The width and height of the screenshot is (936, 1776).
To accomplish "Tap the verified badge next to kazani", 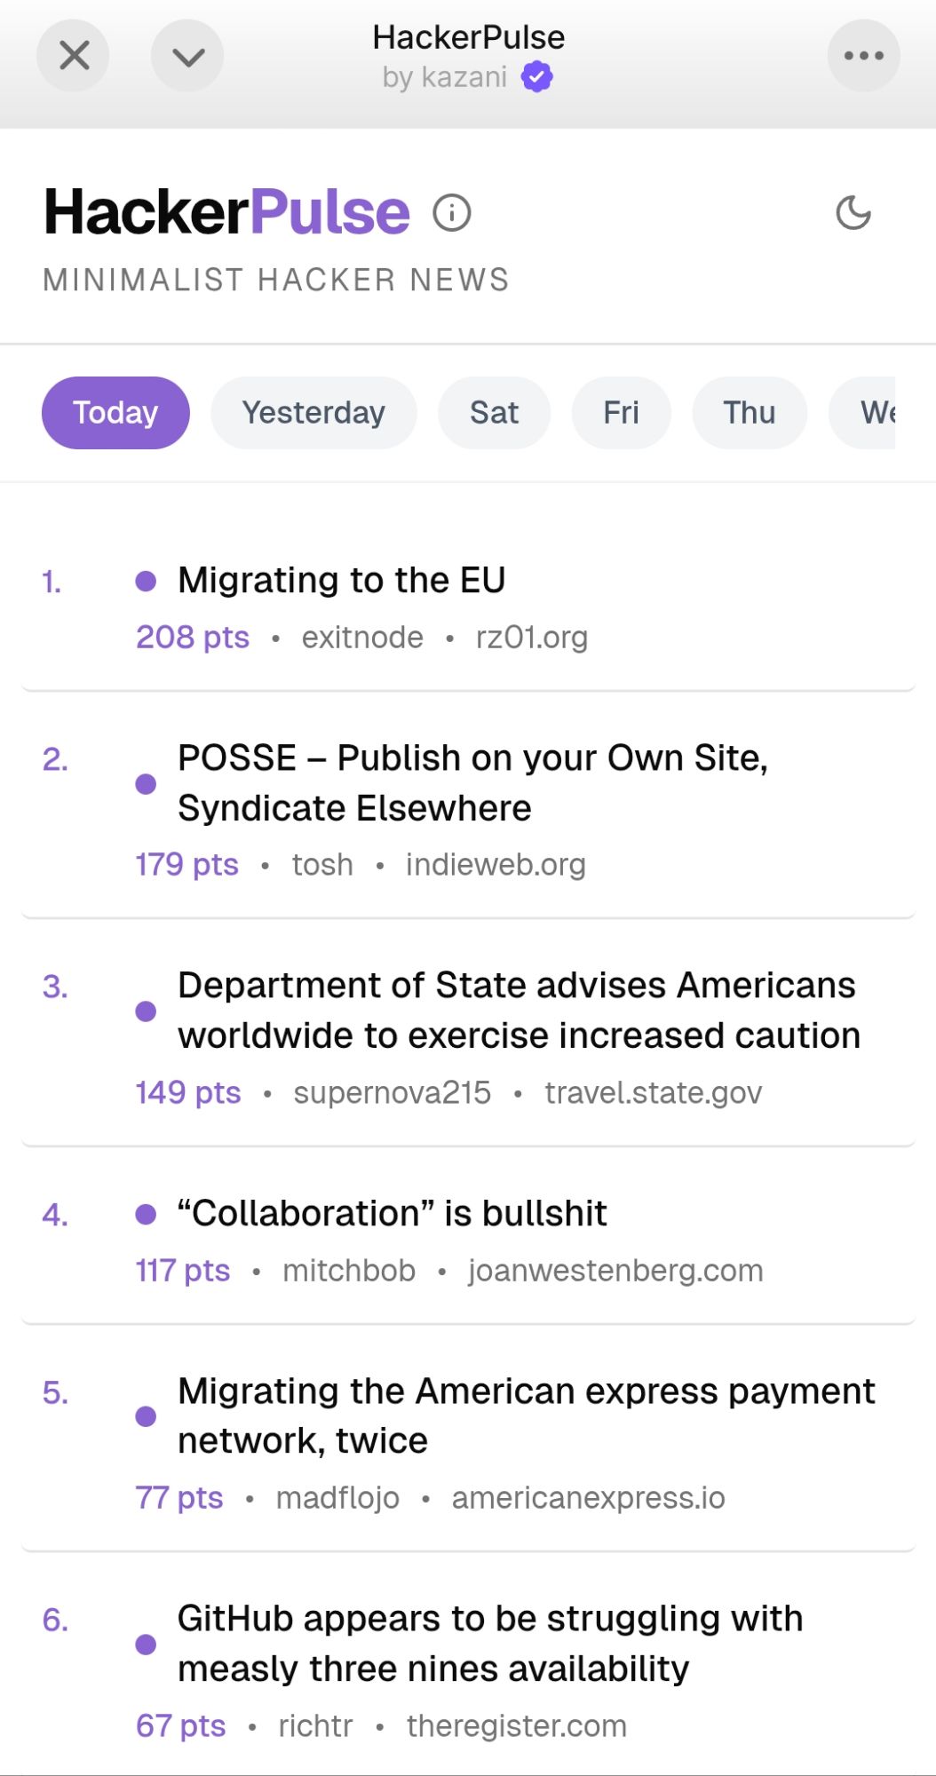I will tap(536, 77).
